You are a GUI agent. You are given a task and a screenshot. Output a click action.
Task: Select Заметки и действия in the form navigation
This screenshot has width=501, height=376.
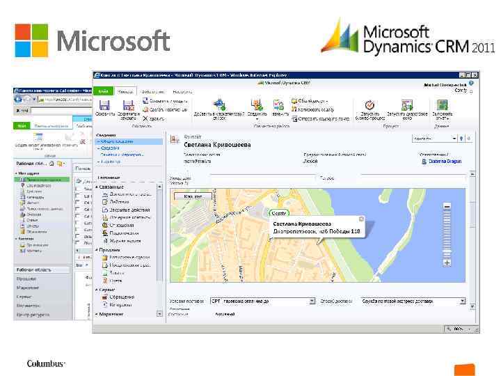(122, 155)
